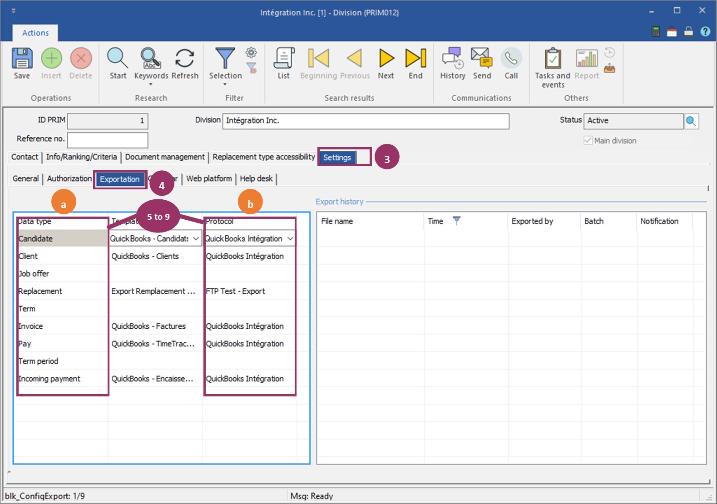Open the Authorization sub-tab
This screenshot has height=504, width=717.
[69, 178]
